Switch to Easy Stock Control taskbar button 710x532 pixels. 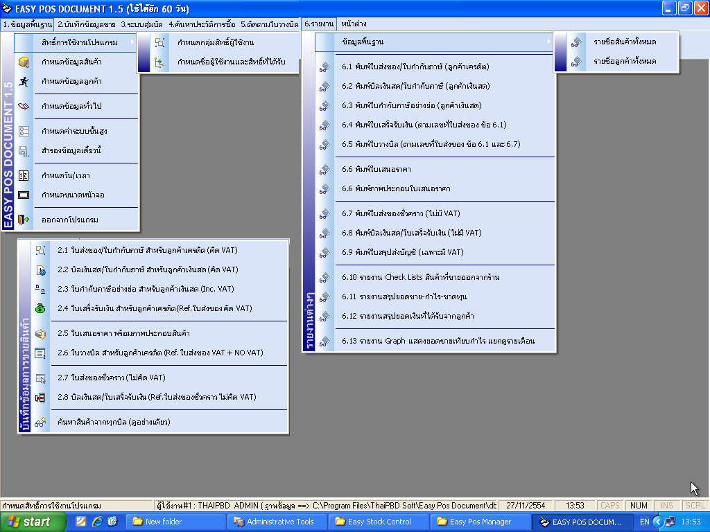coord(378,522)
